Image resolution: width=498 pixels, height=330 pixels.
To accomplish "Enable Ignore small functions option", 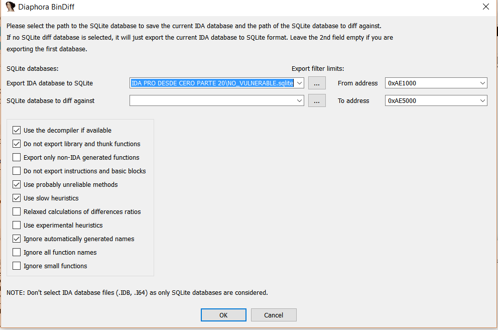I will coord(17,266).
